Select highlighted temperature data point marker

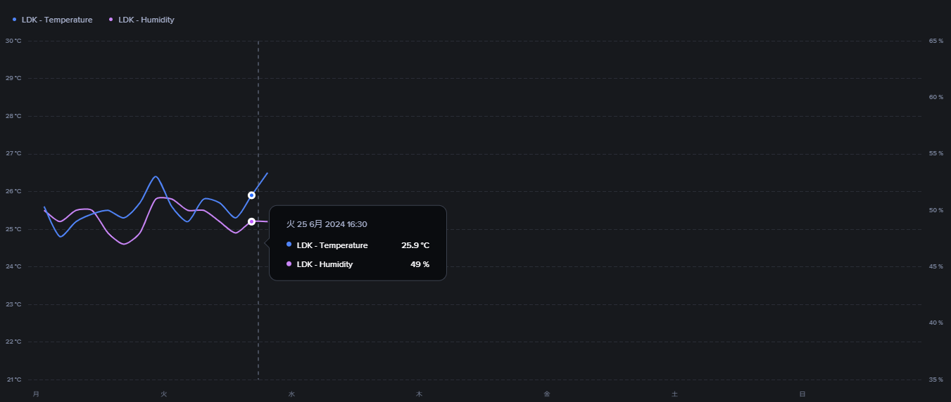pos(251,195)
